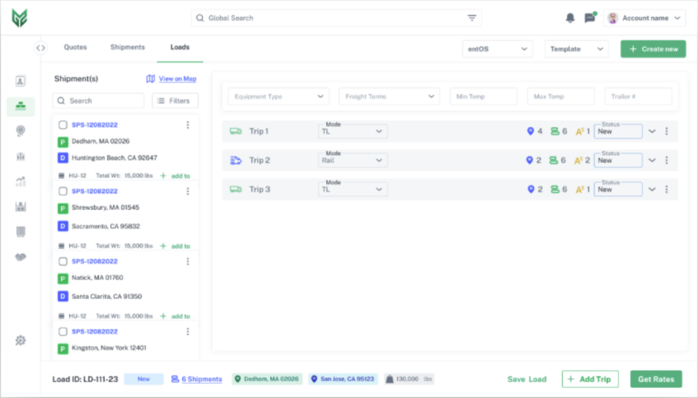Click the notification bell icon
Screen dimensions: 698x398
(570, 18)
